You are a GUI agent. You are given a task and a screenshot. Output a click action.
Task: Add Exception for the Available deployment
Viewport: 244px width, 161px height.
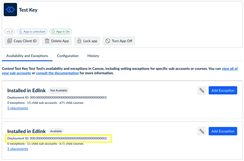(223, 131)
